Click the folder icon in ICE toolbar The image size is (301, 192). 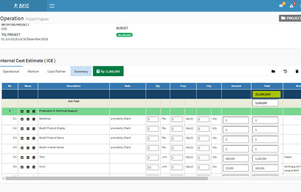point(273,71)
